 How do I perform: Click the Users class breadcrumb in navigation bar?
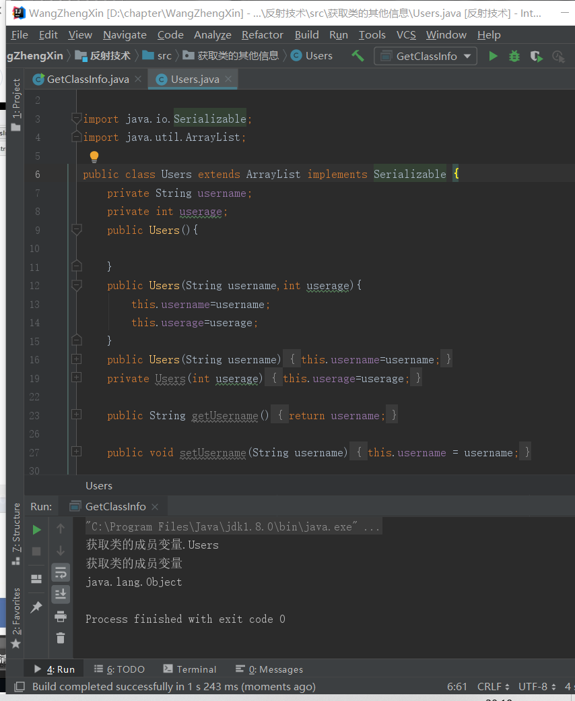(x=312, y=56)
